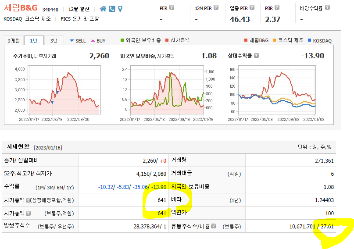Click KOSDAQ 코스닥 제조 classification text
The height and width of the screenshot is (249, 354).
27,19
